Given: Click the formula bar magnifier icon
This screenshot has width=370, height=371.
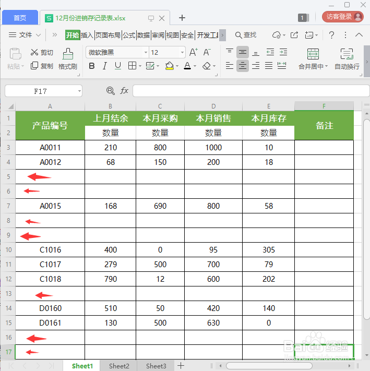Looking at the screenshot, I should point(110,91).
